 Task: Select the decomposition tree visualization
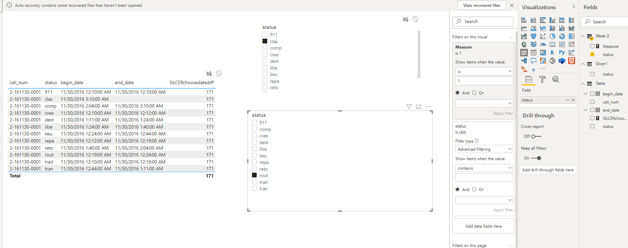524,61
